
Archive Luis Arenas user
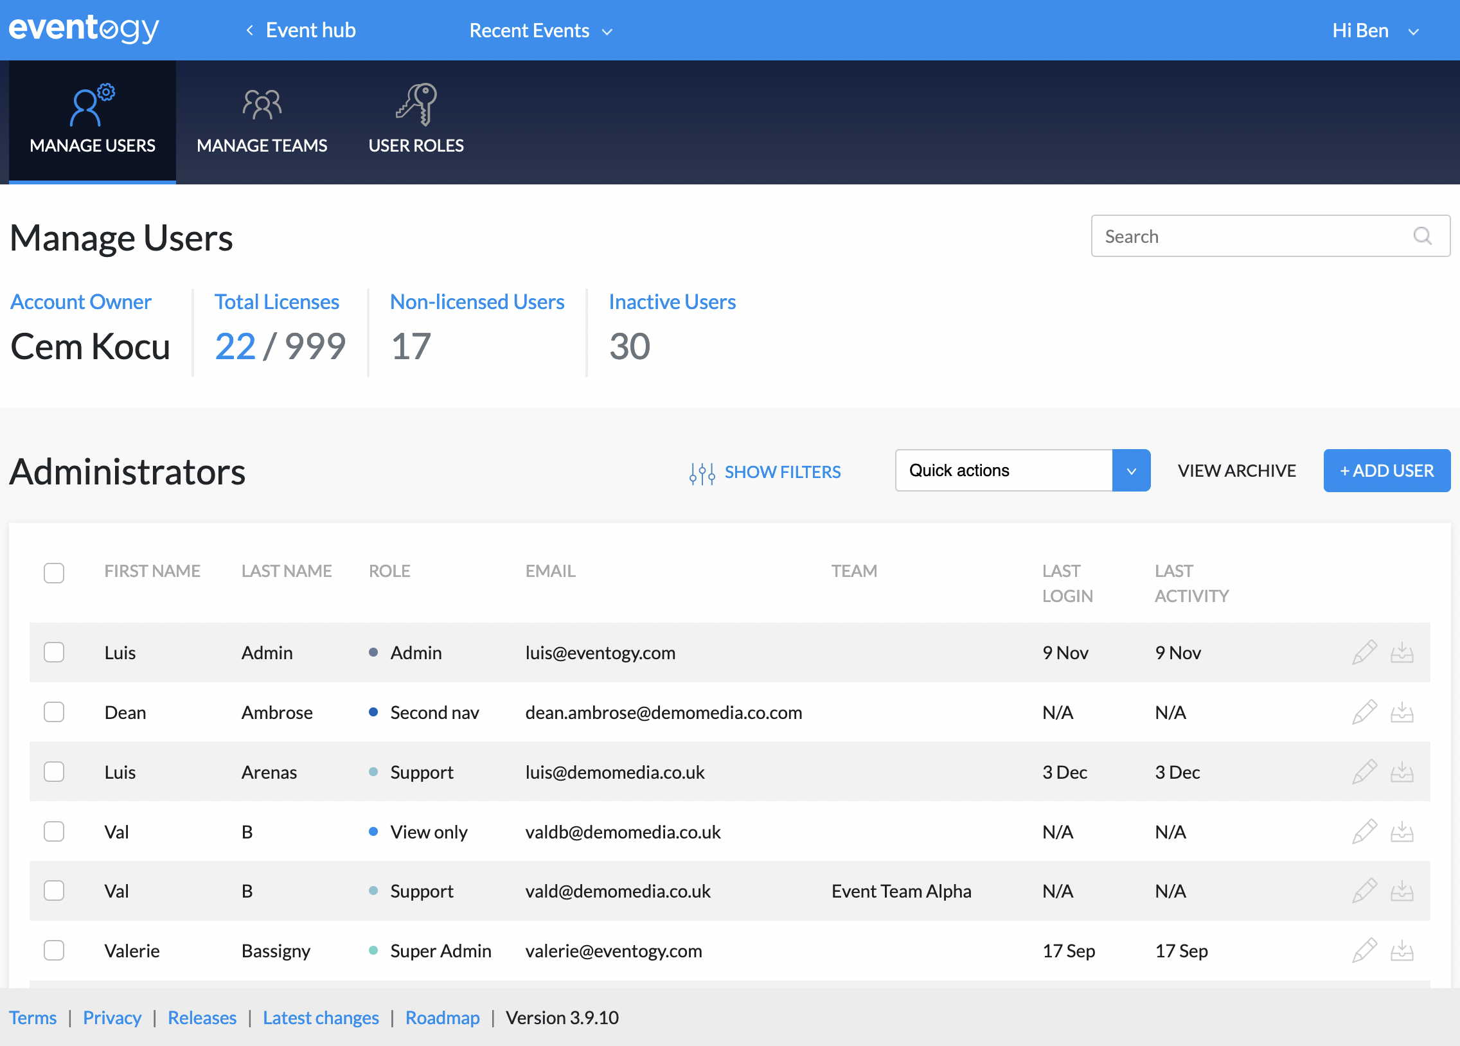1402,772
